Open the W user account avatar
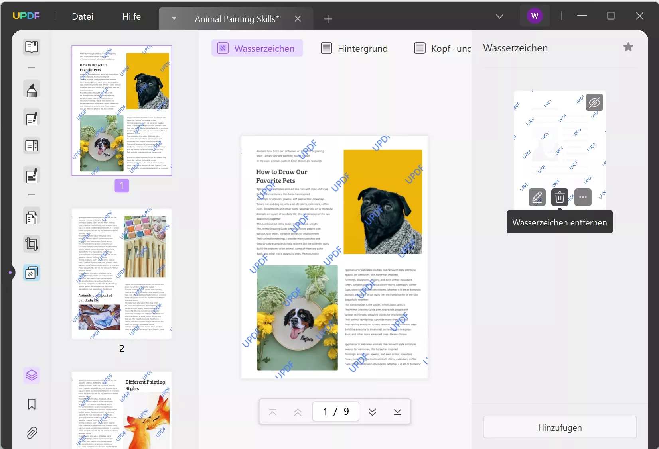 [x=535, y=16]
